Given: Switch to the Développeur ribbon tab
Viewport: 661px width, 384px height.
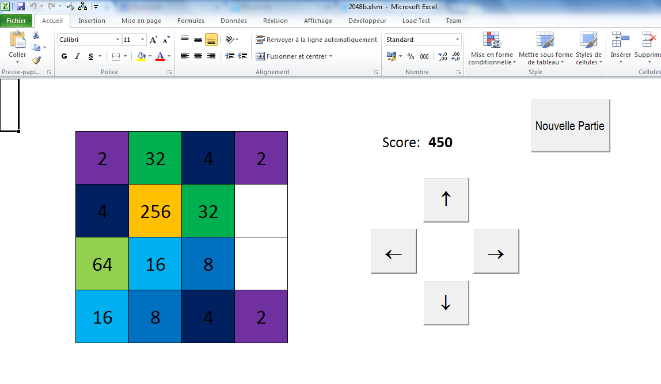Looking at the screenshot, I should click(x=367, y=21).
